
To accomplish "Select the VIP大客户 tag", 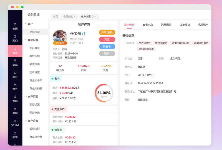I will [x=145, y=43].
